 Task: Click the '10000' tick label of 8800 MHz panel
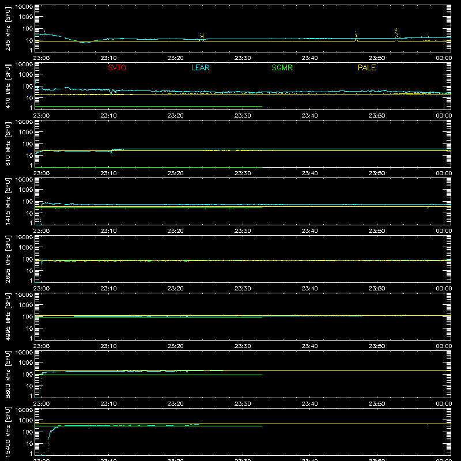pos(24,353)
